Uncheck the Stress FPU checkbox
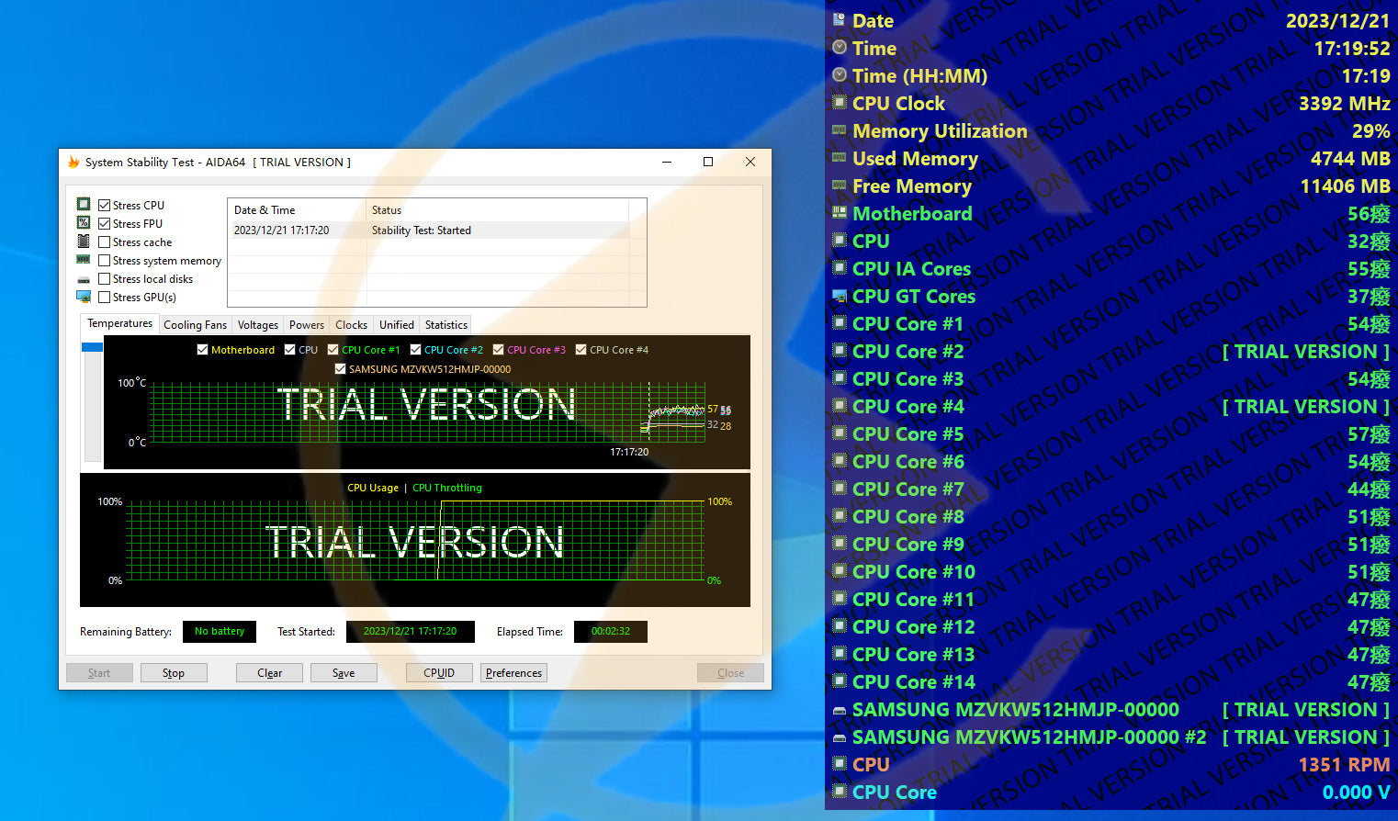The height and width of the screenshot is (821, 1398). click(105, 224)
